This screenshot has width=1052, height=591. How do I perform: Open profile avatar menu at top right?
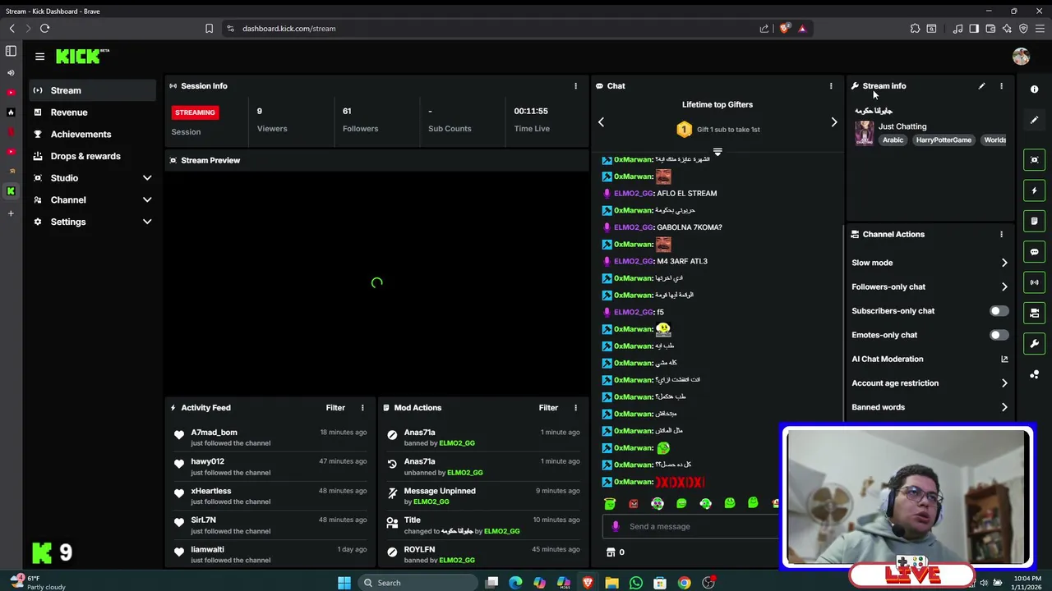(x=1021, y=57)
